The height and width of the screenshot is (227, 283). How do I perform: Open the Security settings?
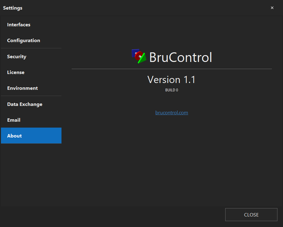tap(31, 56)
